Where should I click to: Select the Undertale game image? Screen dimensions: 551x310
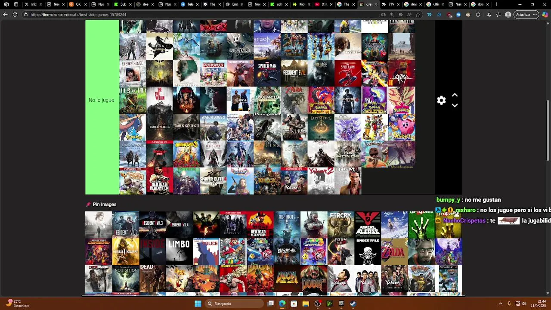tap(368, 251)
